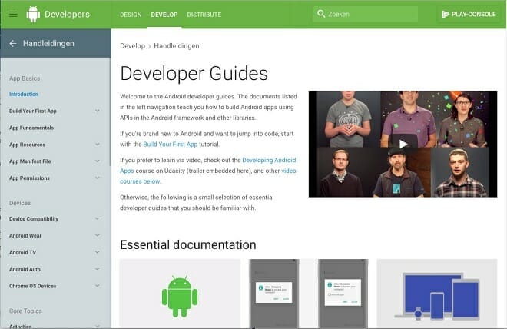Select Introduction in the sidebar
The image size is (507, 329).
coord(24,94)
